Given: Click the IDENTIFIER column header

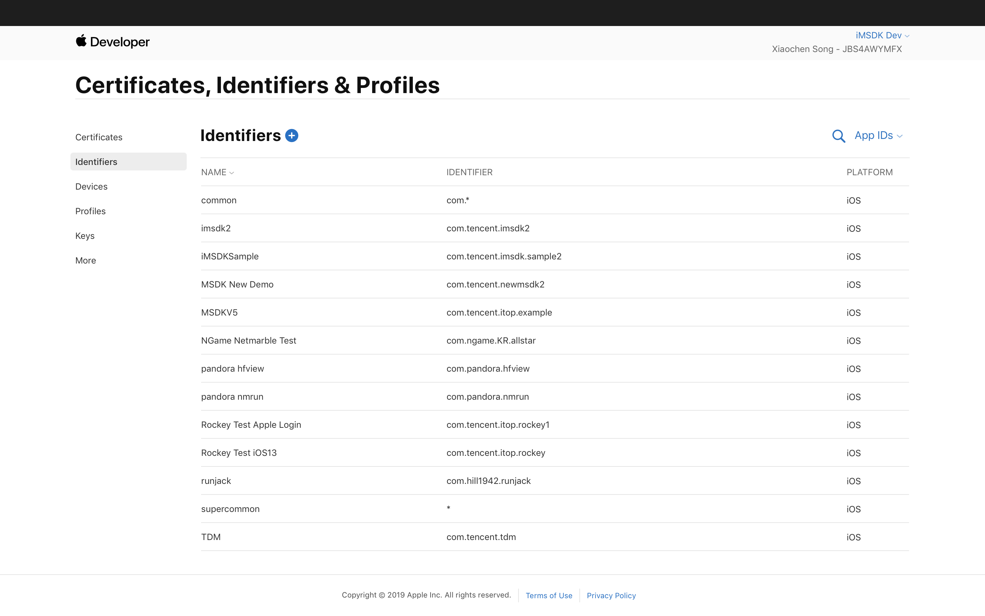Looking at the screenshot, I should 469,172.
